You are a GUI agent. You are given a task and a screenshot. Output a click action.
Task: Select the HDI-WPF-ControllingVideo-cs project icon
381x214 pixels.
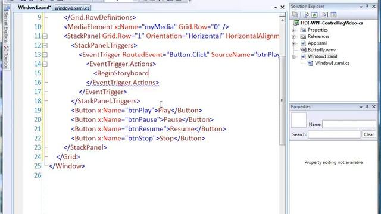(296, 23)
